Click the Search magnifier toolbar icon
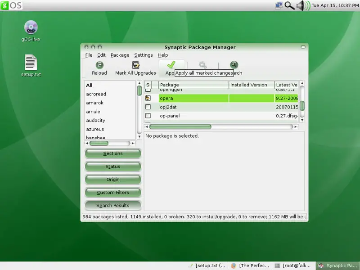The width and height of the screenshot is (360, 270). (x=234, y=65)
